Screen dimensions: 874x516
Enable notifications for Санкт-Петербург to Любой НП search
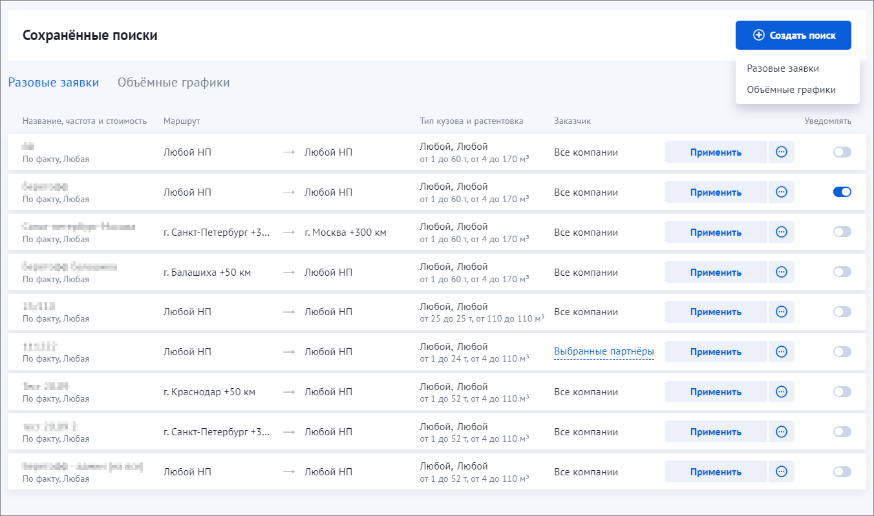click(x=842, y=432)
